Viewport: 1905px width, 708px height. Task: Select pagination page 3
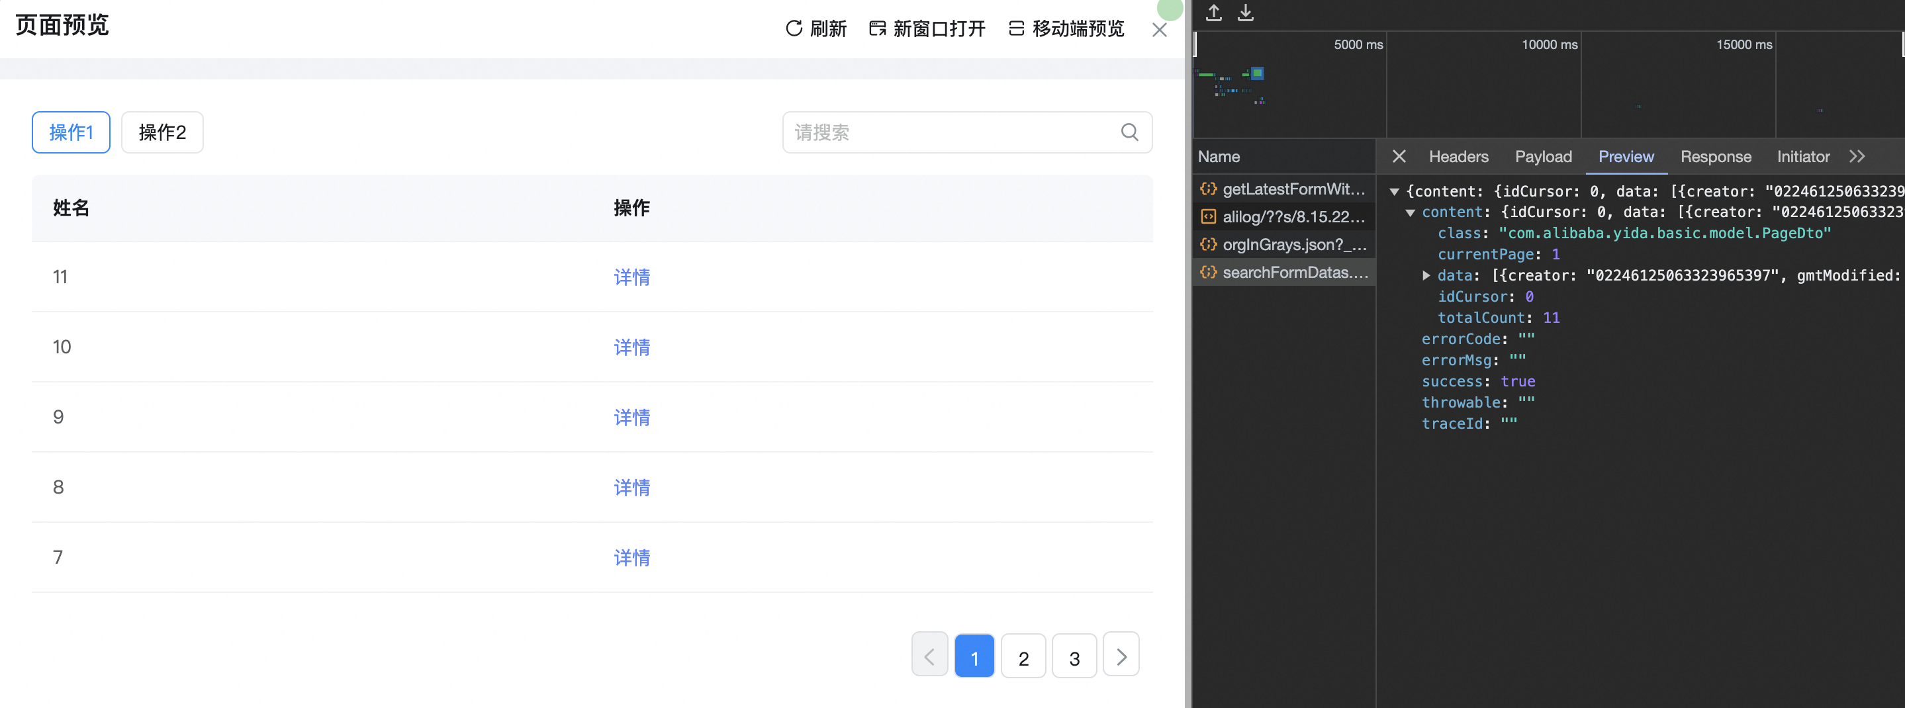1074,657
